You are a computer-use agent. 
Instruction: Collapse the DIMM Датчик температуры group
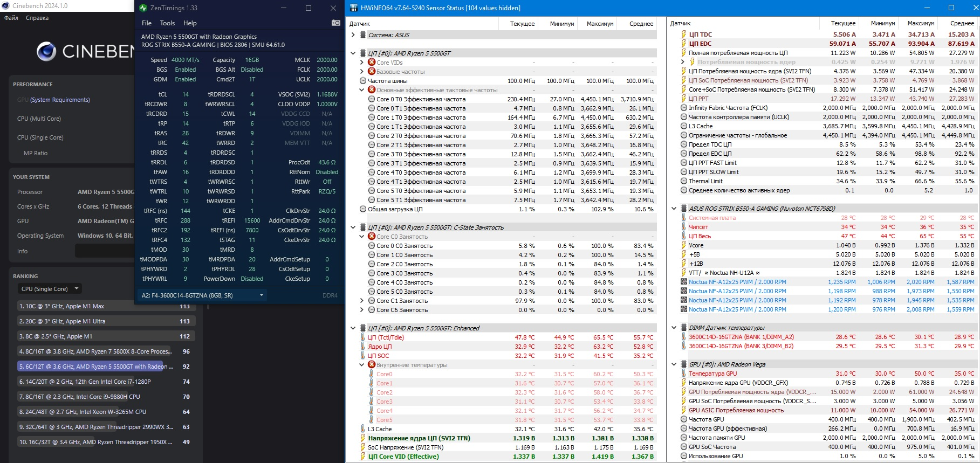674,328
